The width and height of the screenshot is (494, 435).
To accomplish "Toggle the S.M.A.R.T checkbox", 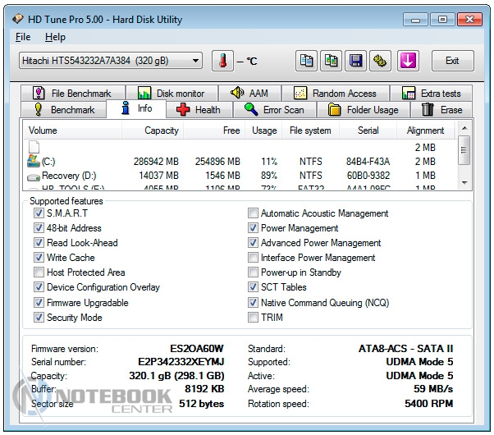I will [x=39, y=213].
